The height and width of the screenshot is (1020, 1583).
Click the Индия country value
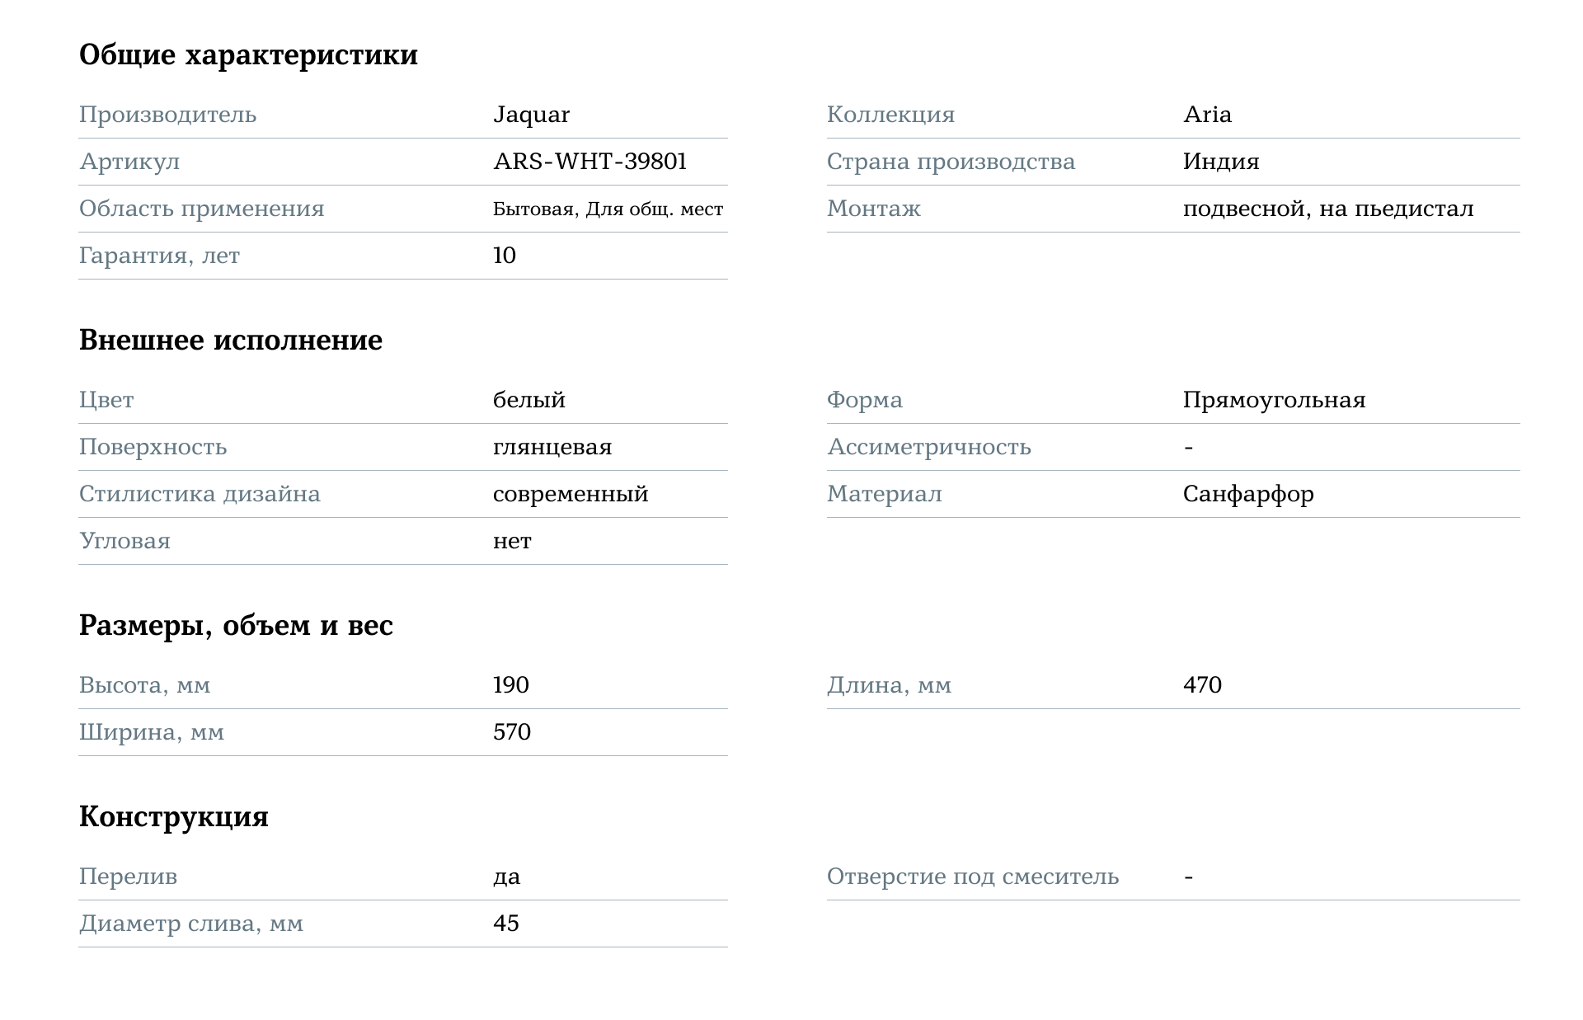[x=1220, y=162]
